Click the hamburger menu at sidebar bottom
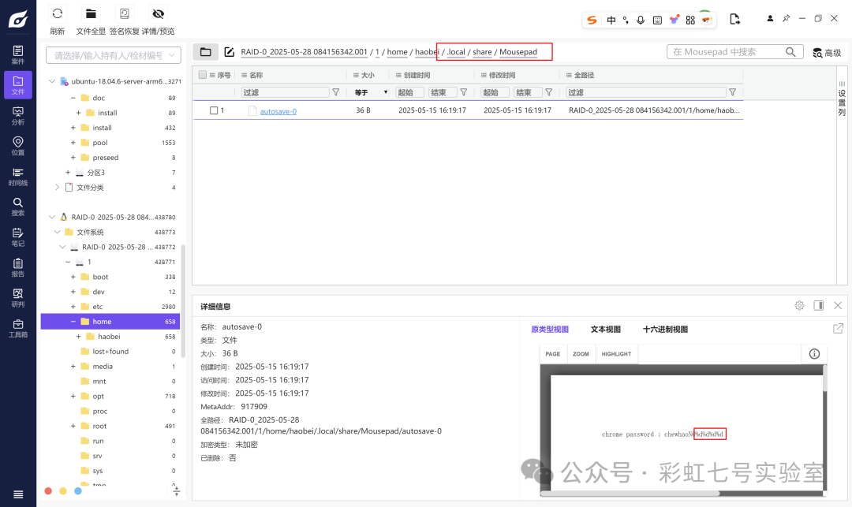Screen dimensions: 852x507 coord(18,494)
